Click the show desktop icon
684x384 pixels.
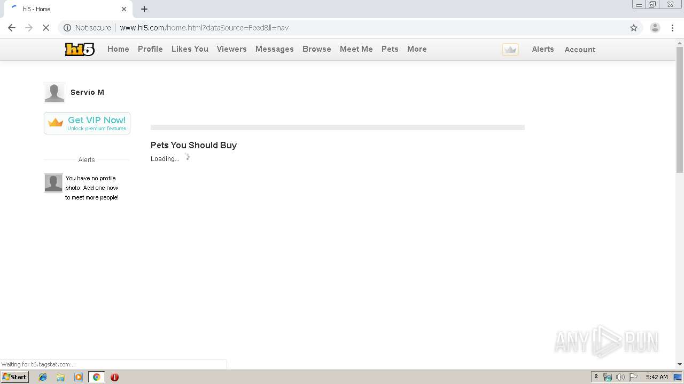click(x=678, y=377)
